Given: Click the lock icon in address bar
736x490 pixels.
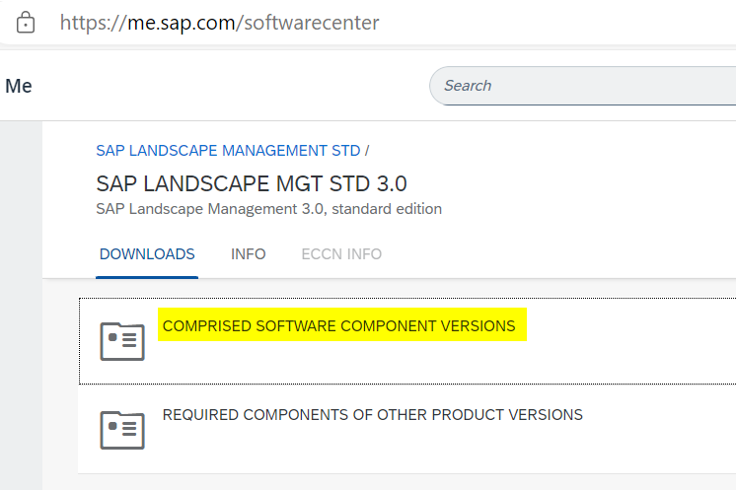Looking at the screenshot, I should coord(26,22).
